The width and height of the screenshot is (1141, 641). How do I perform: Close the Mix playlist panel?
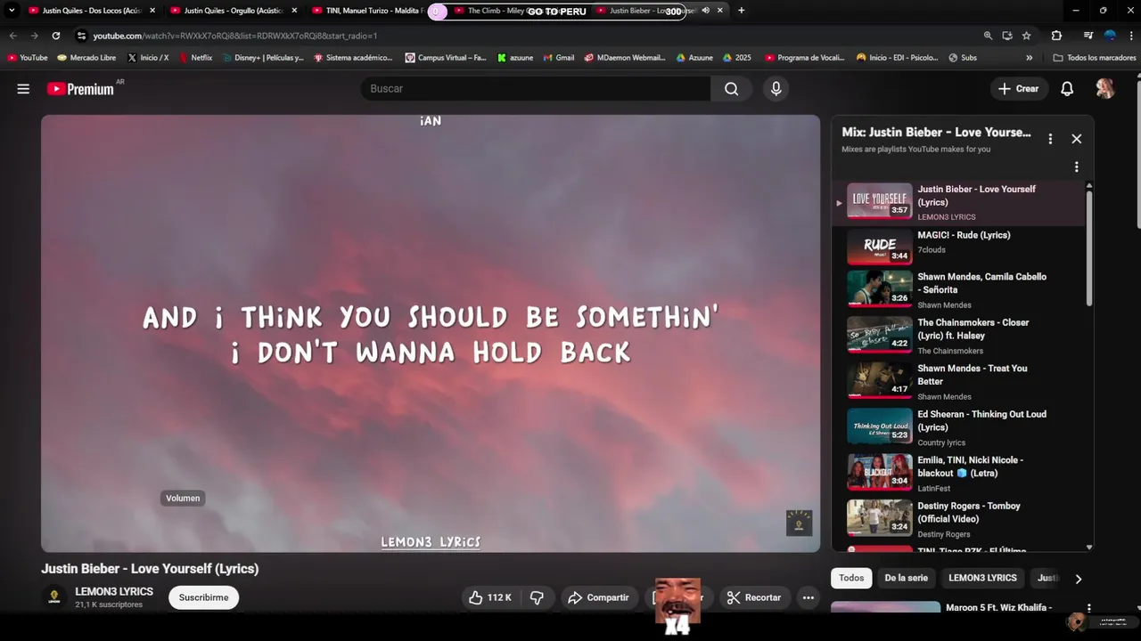pos(1076,139)
